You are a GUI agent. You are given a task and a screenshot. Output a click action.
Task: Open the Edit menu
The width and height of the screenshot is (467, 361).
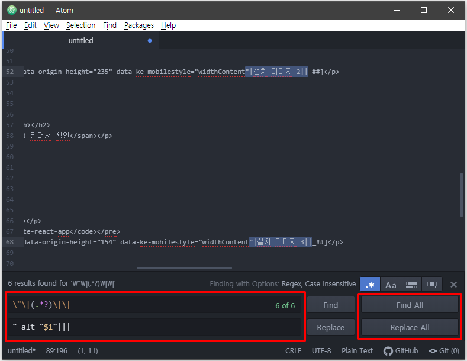pyautogui.click(x=30, y=25)
